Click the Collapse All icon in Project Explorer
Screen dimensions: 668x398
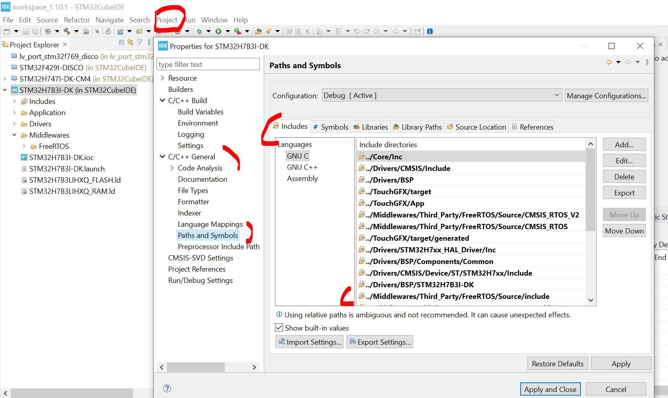[x=122, y=43]
